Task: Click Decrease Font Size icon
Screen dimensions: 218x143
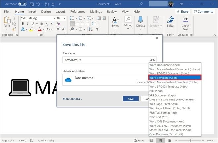Action: [x=64, y=29]
